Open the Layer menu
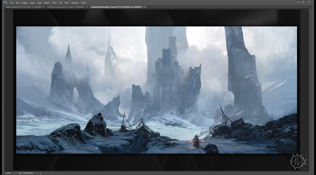The image size is (316, 175). 32,3
